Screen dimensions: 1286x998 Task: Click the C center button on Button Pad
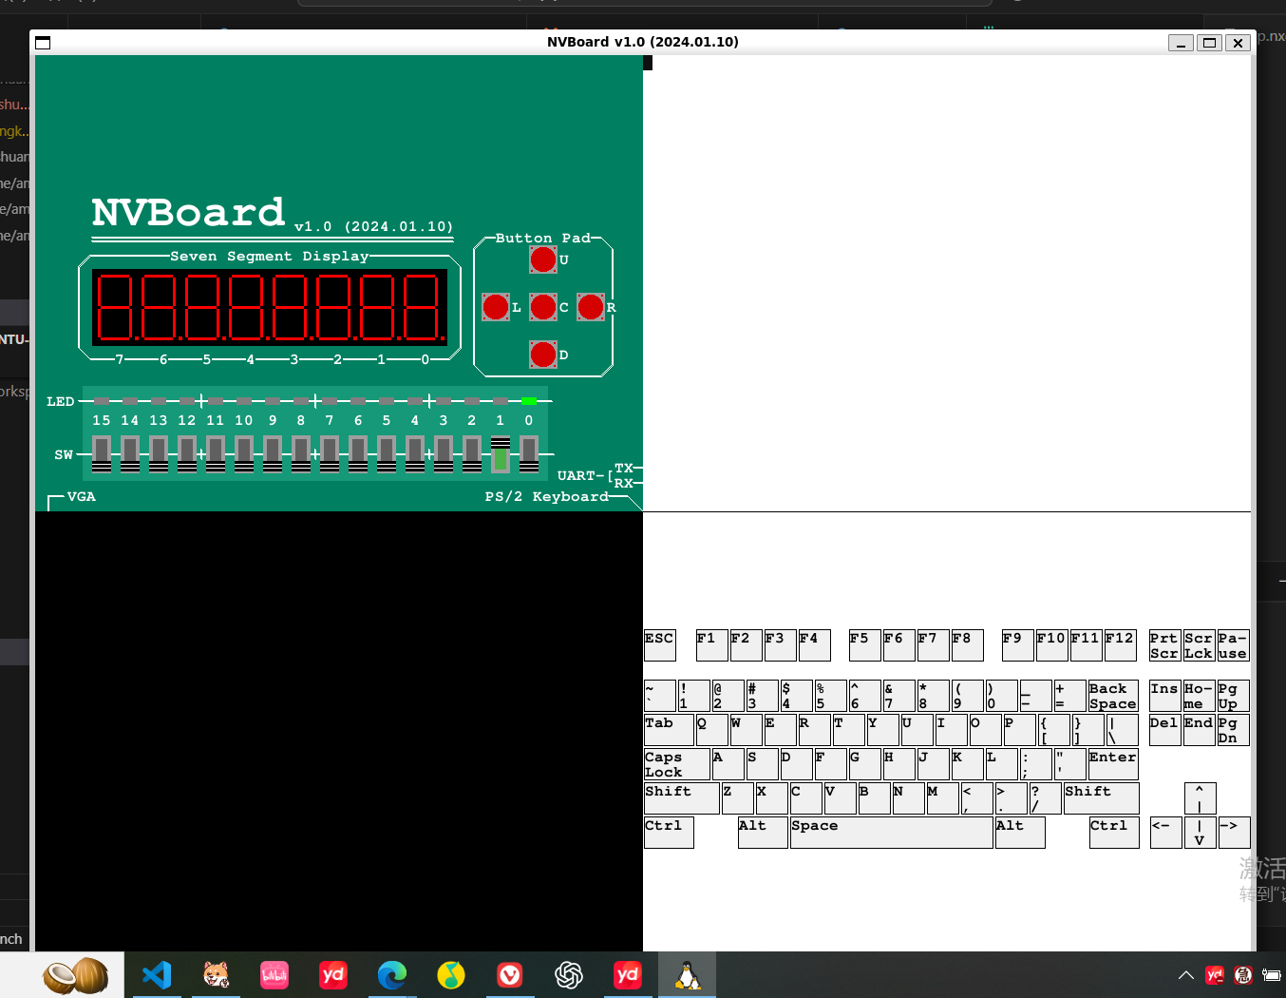pos(543,307)
